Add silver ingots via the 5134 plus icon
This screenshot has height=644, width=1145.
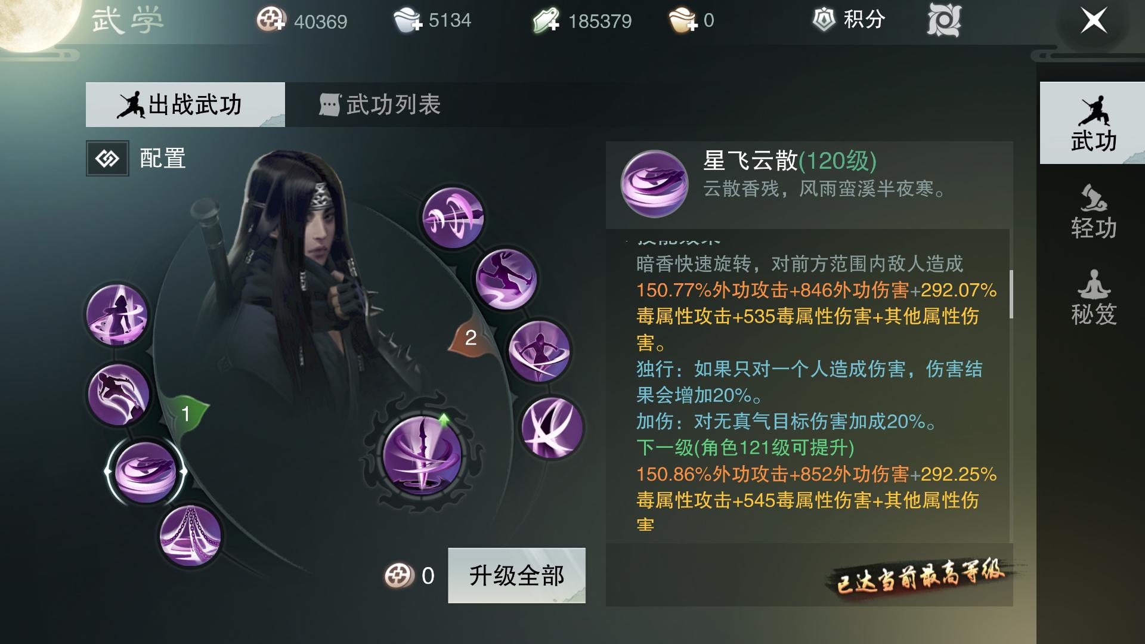pos(408,20)
